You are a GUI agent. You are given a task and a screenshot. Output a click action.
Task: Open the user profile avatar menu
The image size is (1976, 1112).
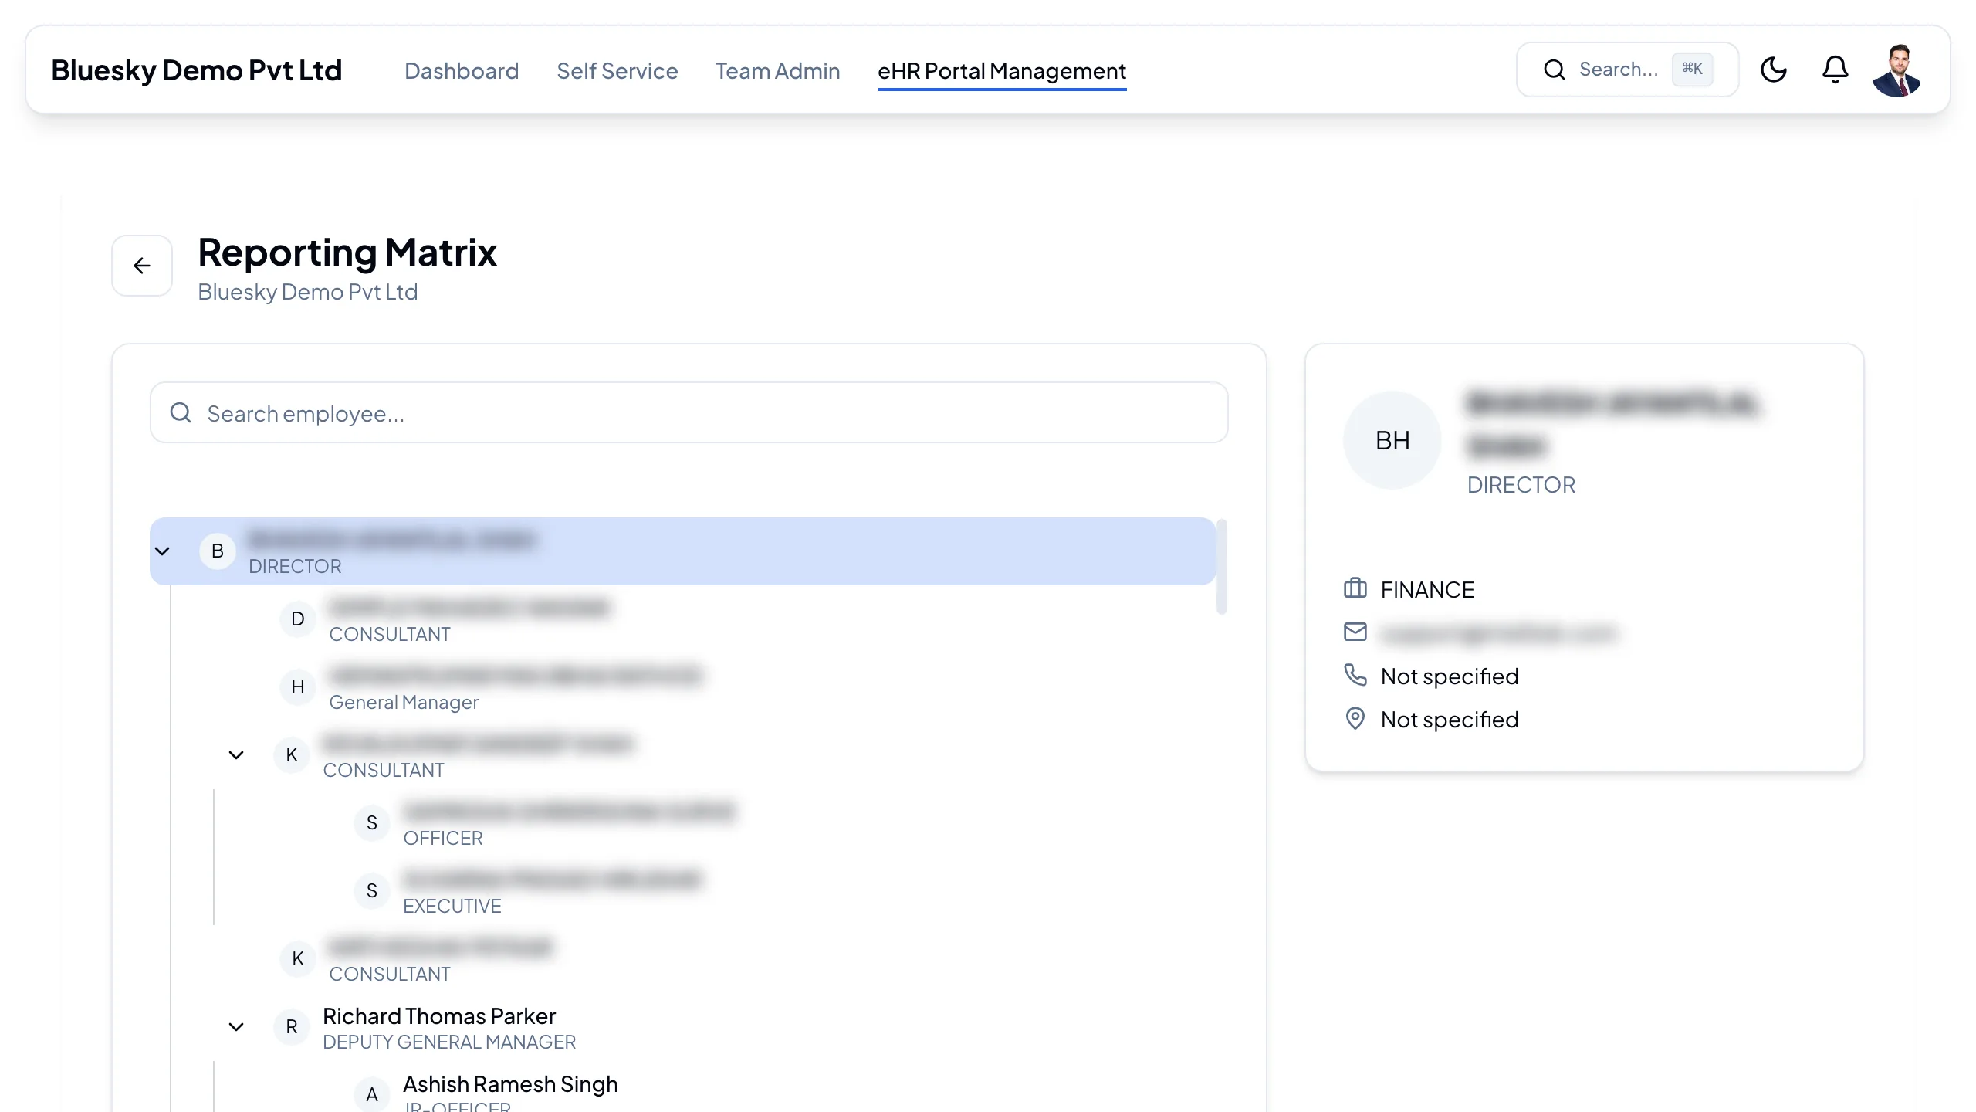(x=1897, y=70)
